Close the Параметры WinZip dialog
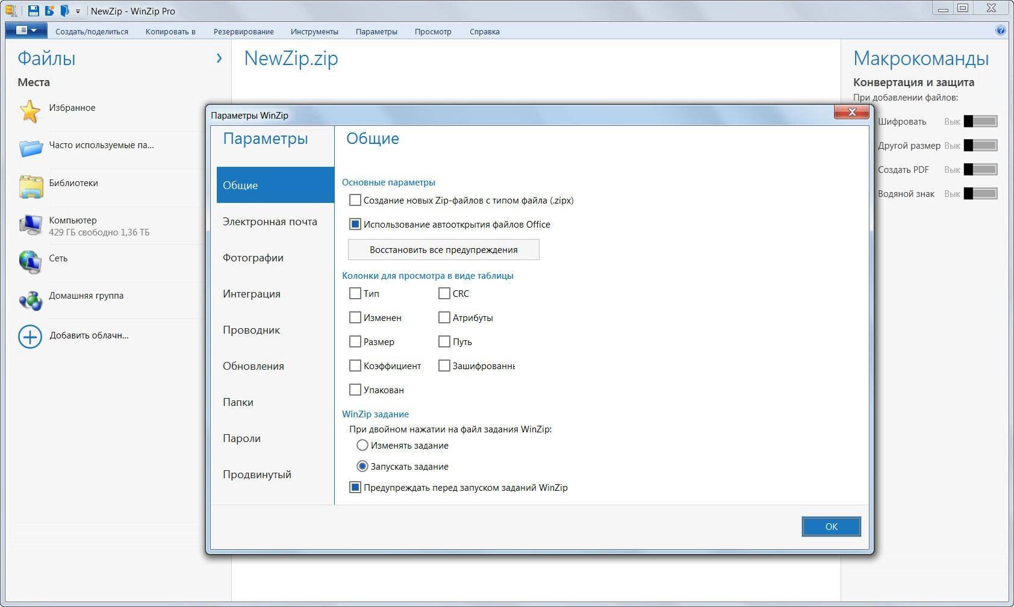The image size is (1014, 607). (852, 112)
